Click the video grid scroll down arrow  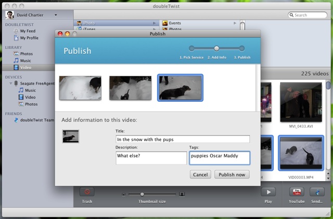click(x=328, y=179)
